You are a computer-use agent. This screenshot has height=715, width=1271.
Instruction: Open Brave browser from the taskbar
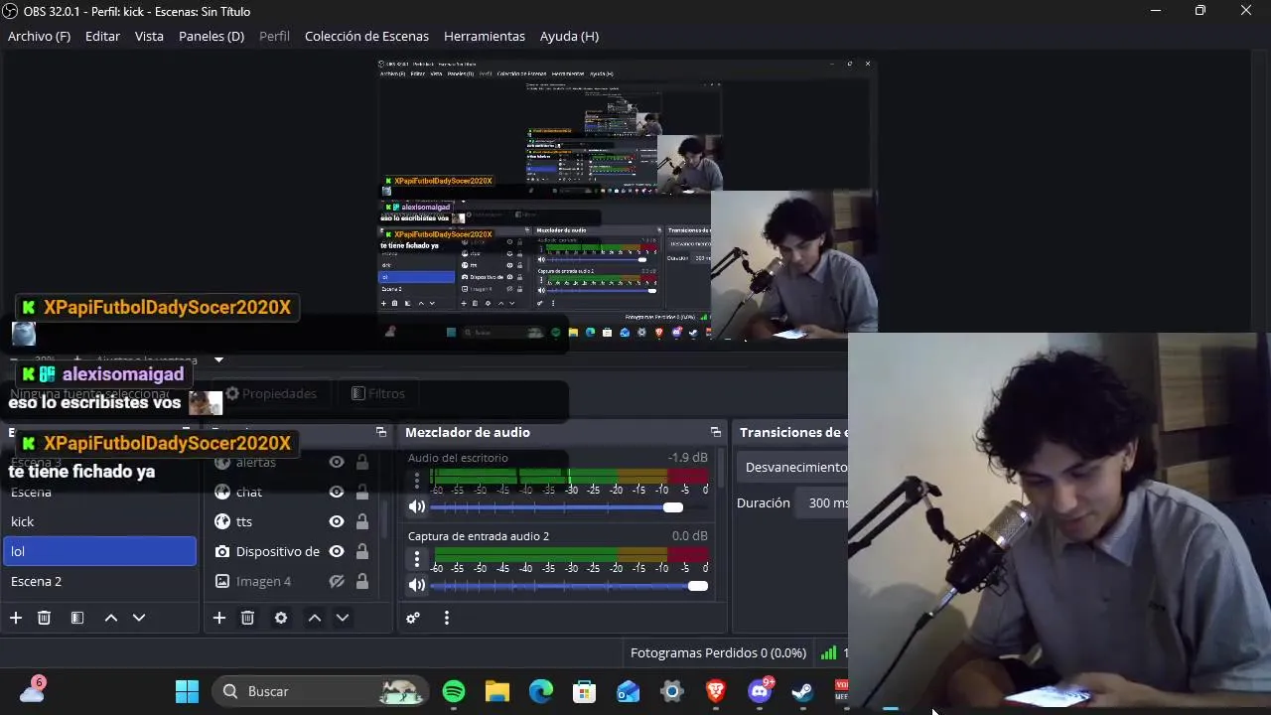tap(716, 691)
